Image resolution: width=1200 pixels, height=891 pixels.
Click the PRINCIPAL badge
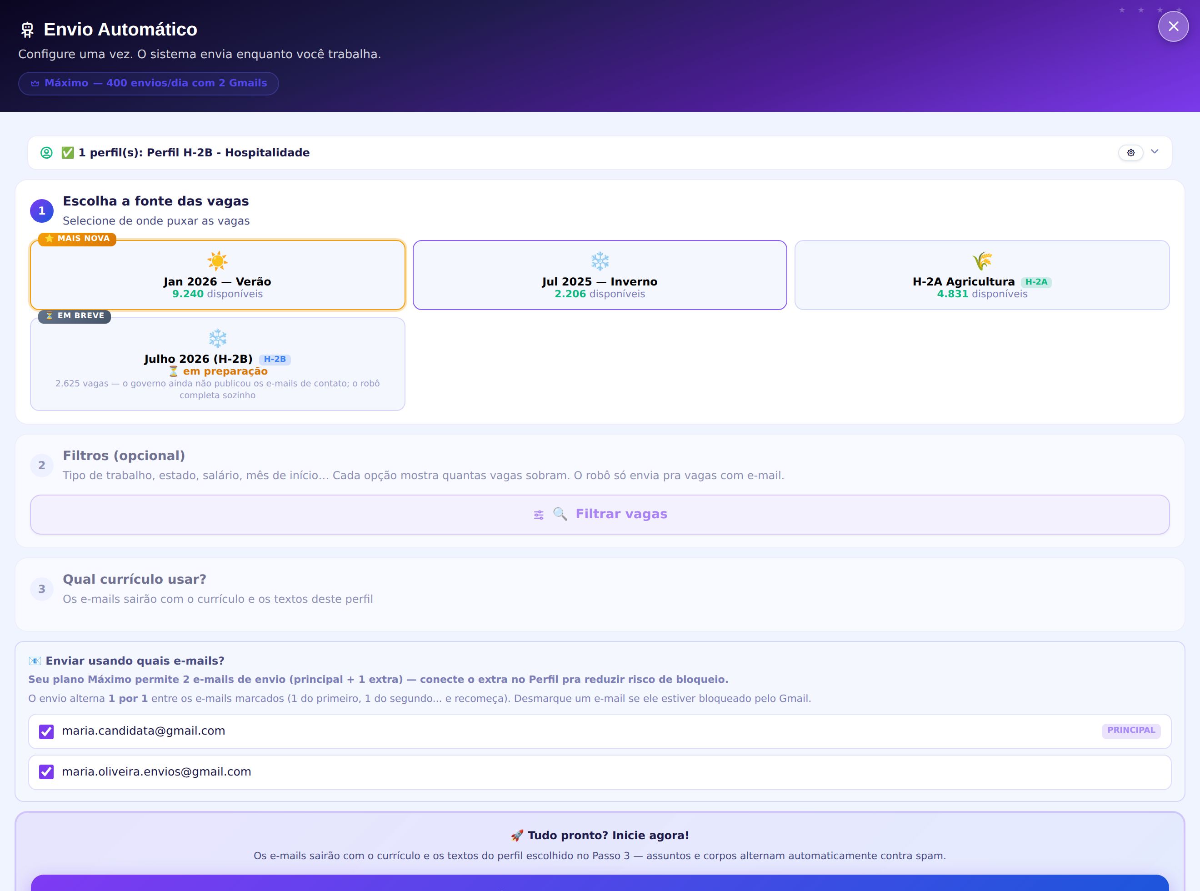coord(1131,730)
